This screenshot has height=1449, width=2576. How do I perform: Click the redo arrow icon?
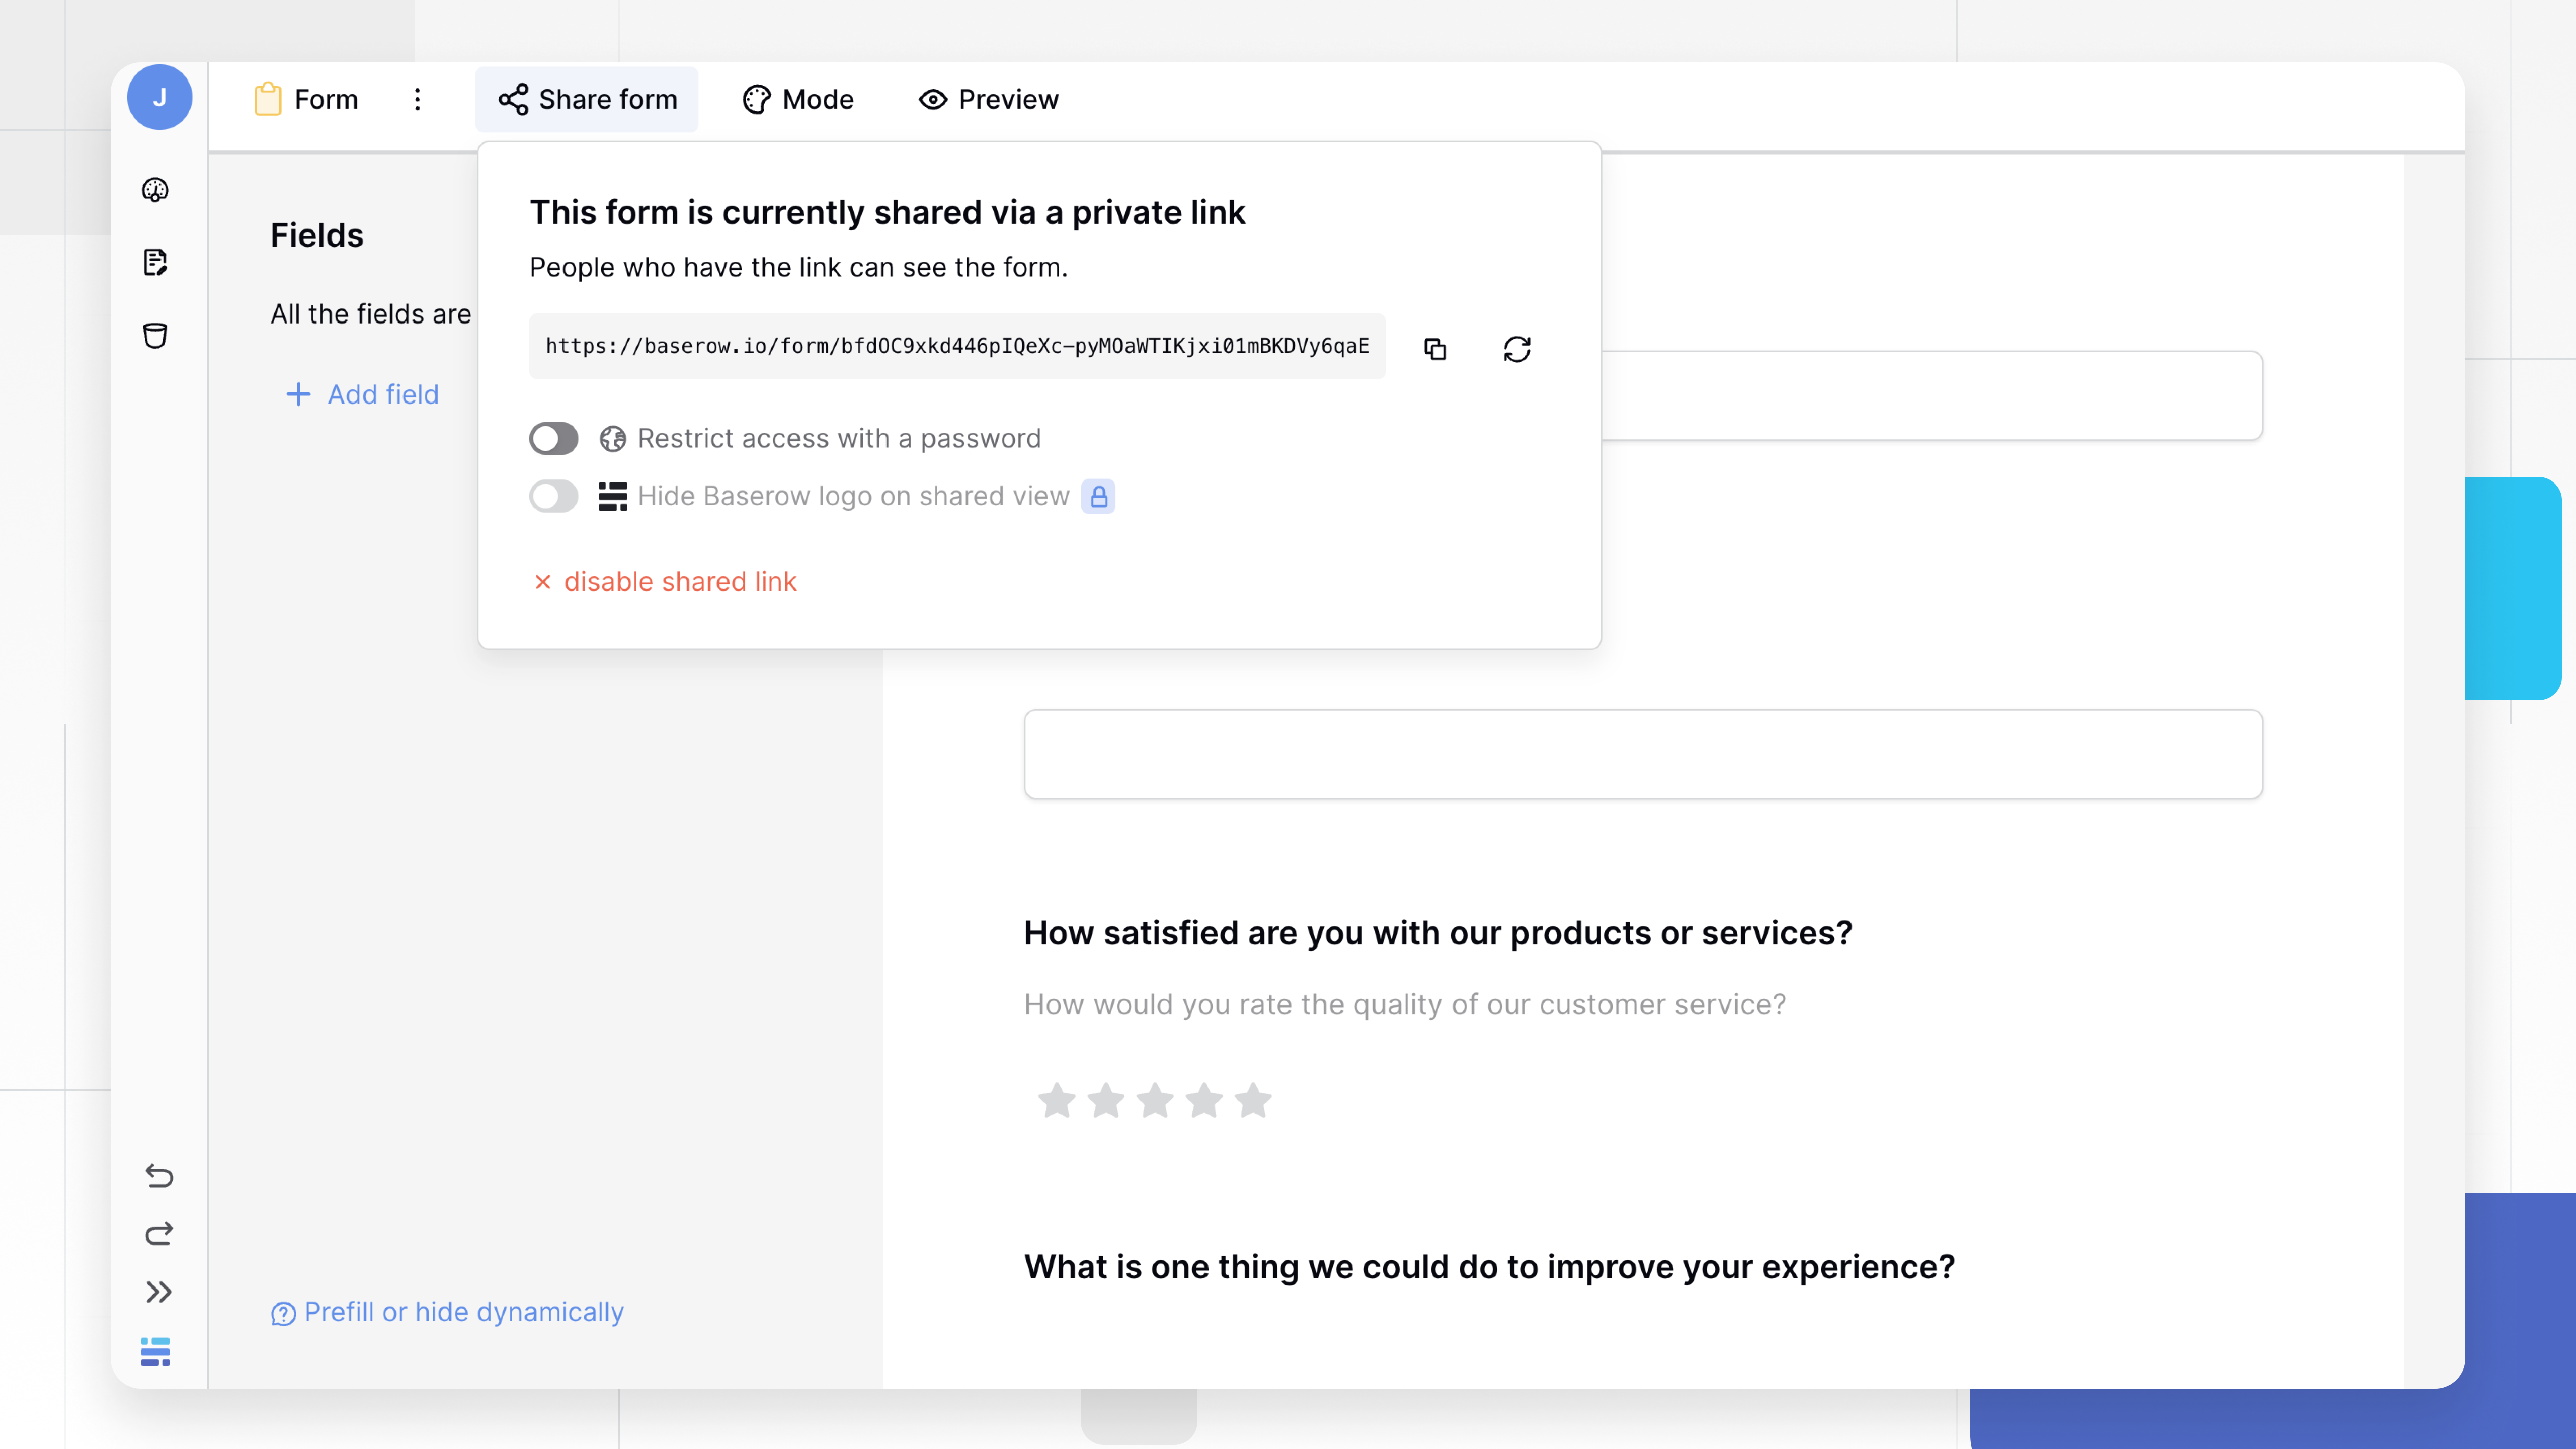(158, 1233)
